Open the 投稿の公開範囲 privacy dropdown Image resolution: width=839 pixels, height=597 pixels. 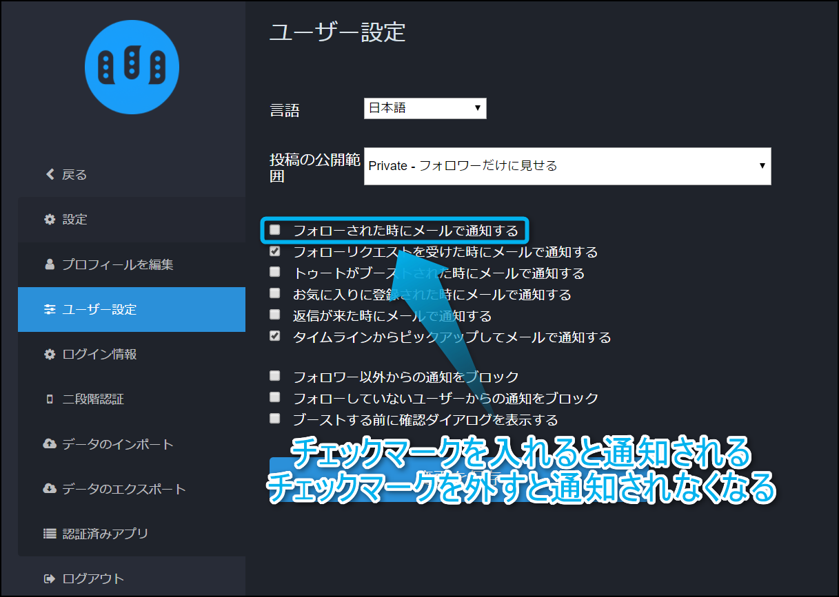567,166
